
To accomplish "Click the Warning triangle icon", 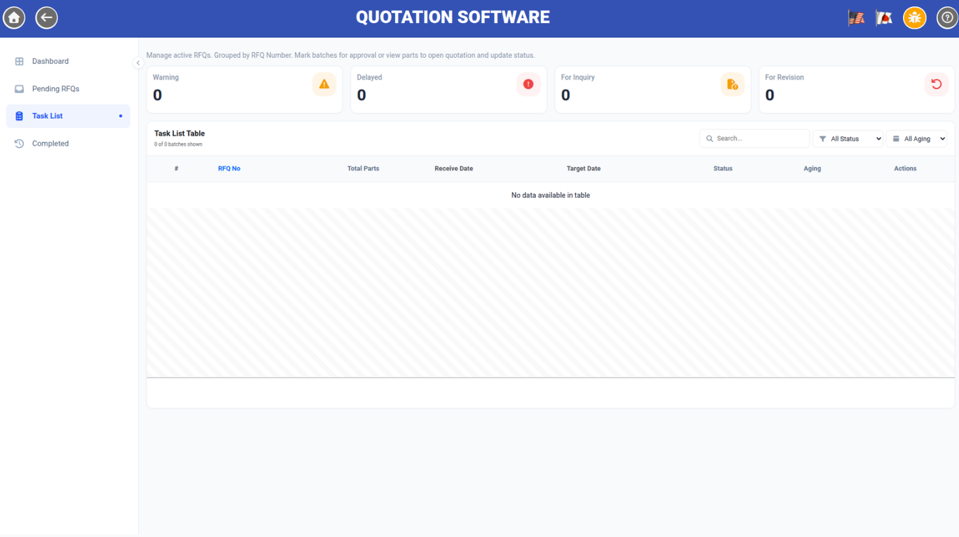I will (324, 84).
